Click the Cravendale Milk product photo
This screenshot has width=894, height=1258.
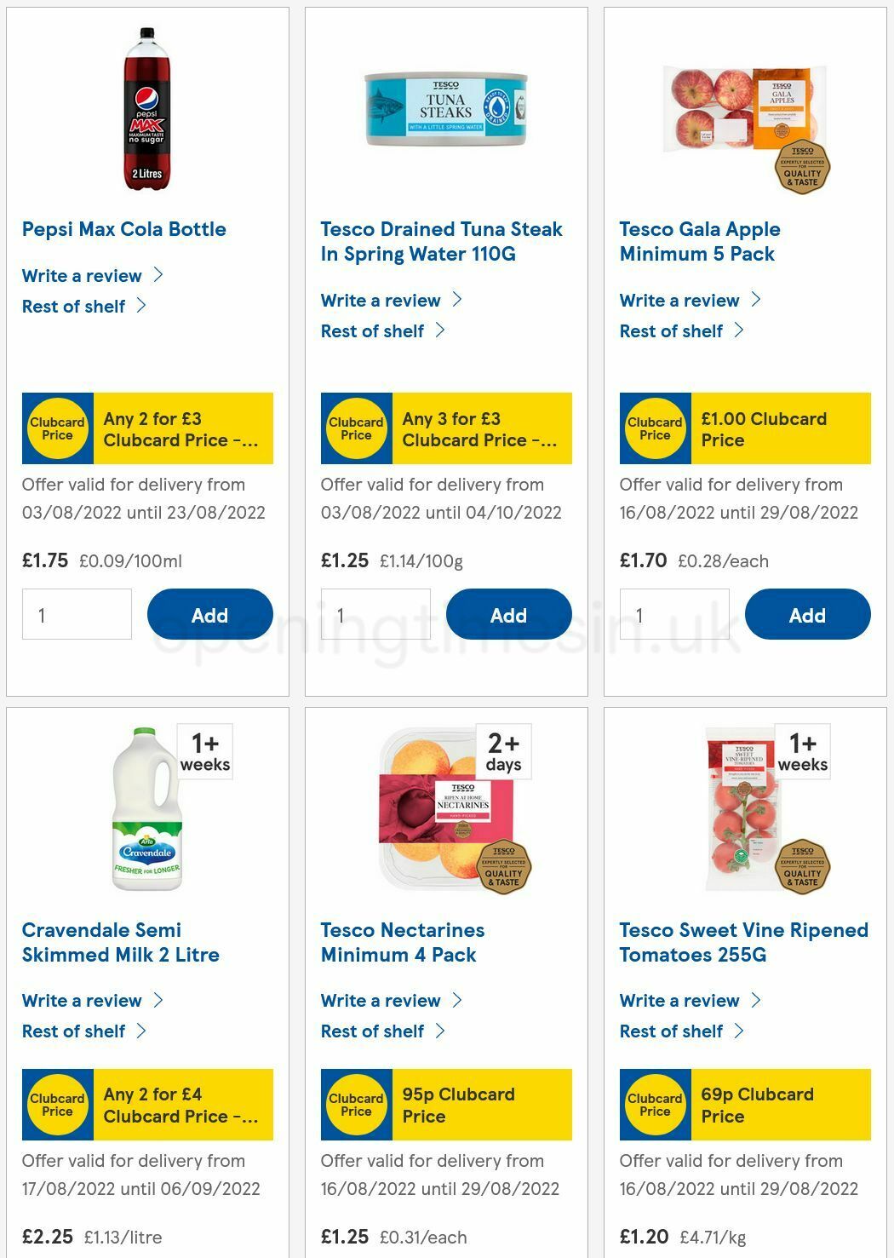(x=146, y=809)
